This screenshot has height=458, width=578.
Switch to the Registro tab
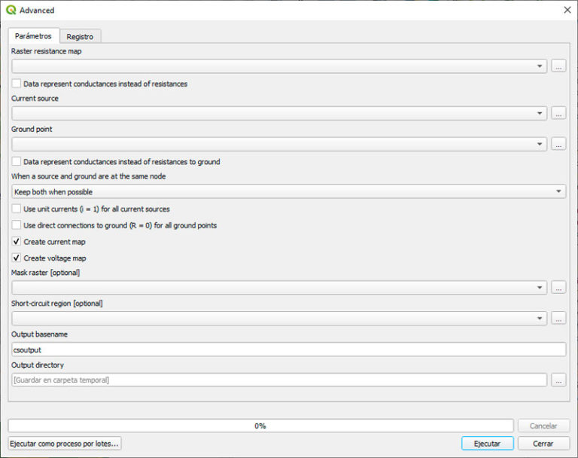80,37
